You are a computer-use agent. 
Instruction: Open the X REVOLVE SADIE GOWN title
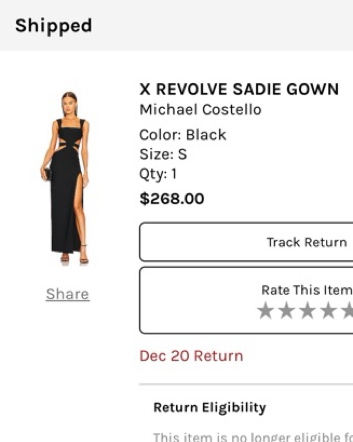[239, 89]
